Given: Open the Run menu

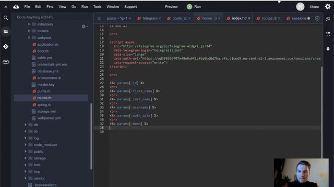Looking at the screenshot, I should tap(85, 7).
